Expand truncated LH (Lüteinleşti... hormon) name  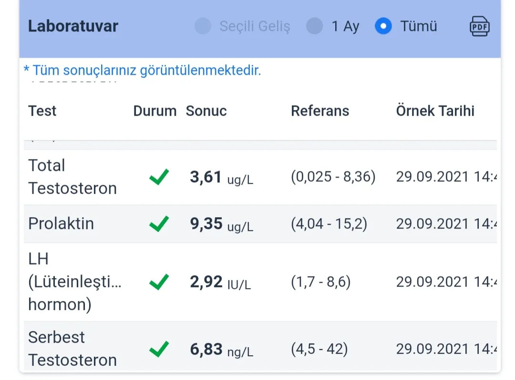click(x=75, y=282)
